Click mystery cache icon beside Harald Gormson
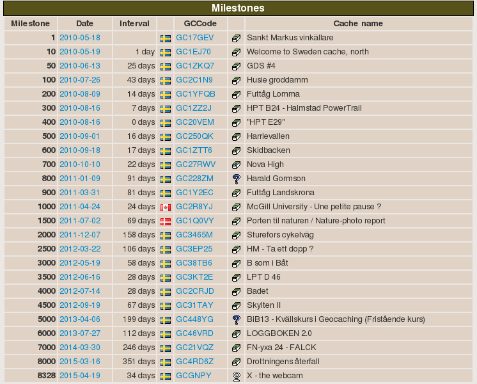The width and height of the screenshot is (477, 384). click(236, 179)
